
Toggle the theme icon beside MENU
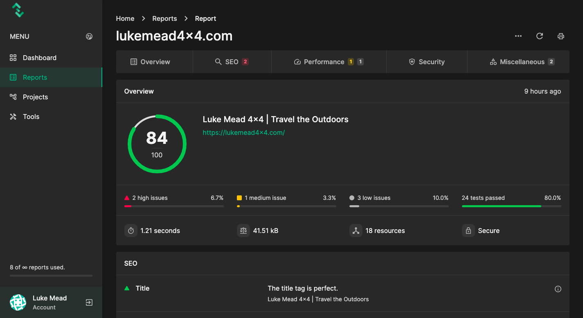coord(89,36)
